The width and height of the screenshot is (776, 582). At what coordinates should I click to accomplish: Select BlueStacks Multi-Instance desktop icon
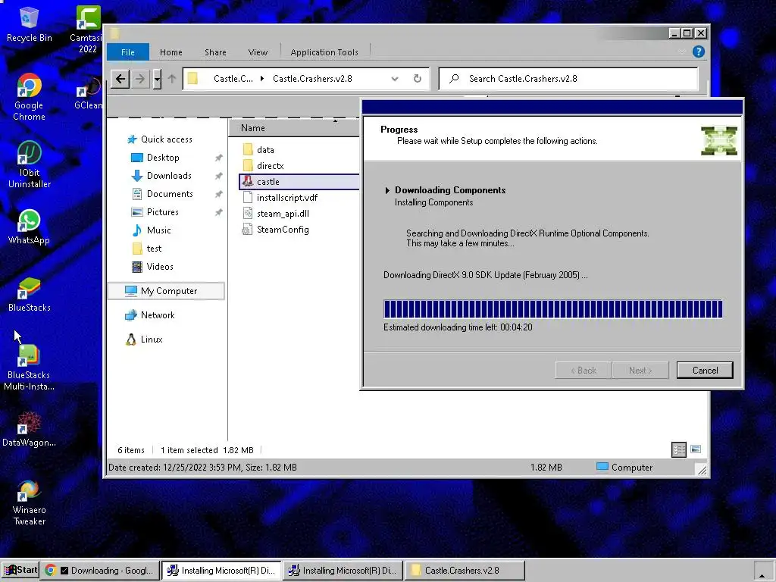pos(30,368)
